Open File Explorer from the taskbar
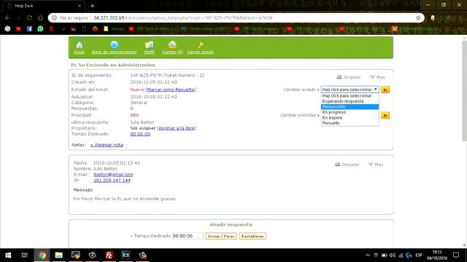 pyautogui.click(x=58, y=255)
